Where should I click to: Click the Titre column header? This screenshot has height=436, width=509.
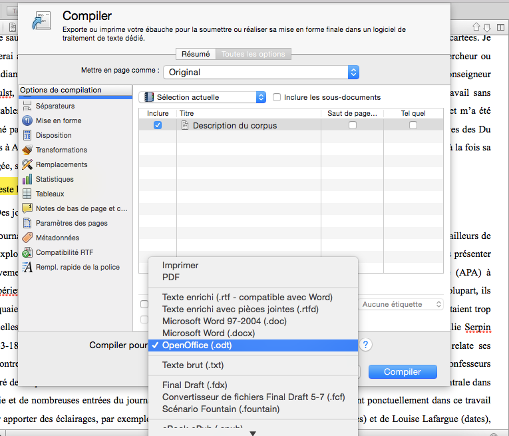[x=249, y=113]
